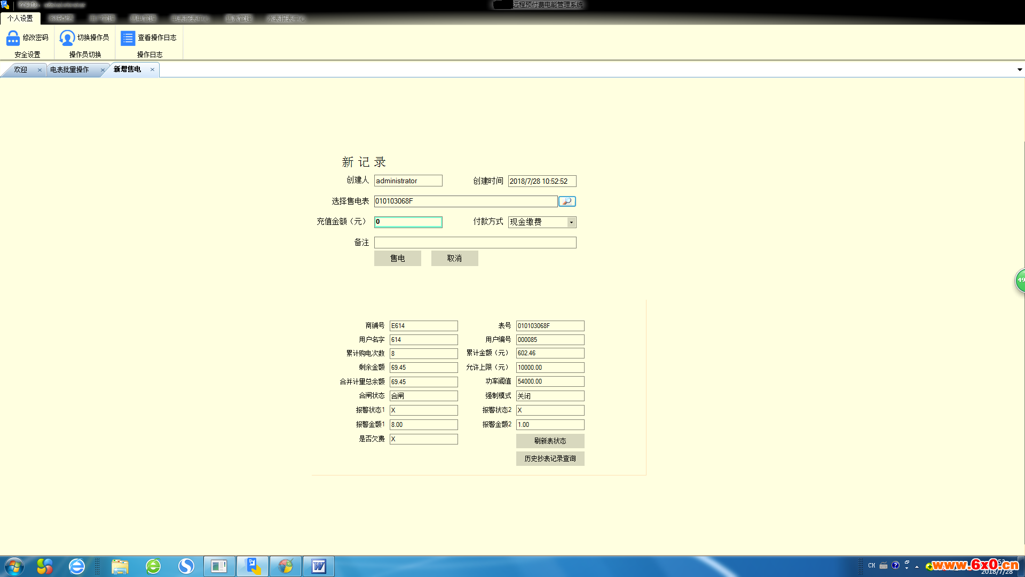Click the 剩余金额 69.45 field
The width and height of the screenshot is (1025, 577).
(424, 368)
